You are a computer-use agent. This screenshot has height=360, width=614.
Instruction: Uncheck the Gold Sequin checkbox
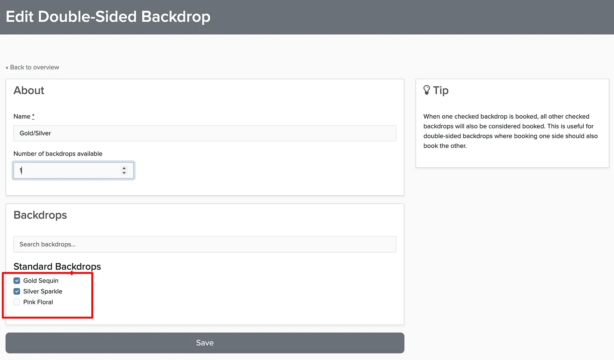point(17,281)
